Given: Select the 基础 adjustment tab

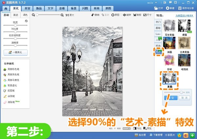Looking at the screenshot, I should tap(6, 15).
